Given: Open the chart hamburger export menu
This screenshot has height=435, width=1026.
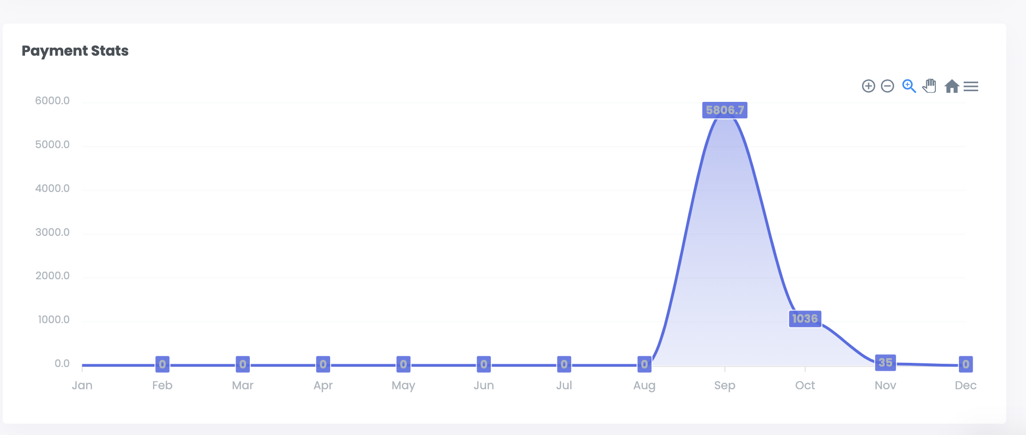Looking at the screenshot, I should (971, 86).
